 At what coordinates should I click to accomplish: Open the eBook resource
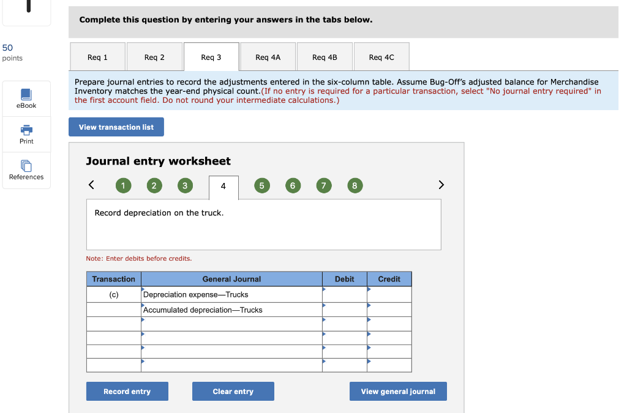(x=26, y=99)
